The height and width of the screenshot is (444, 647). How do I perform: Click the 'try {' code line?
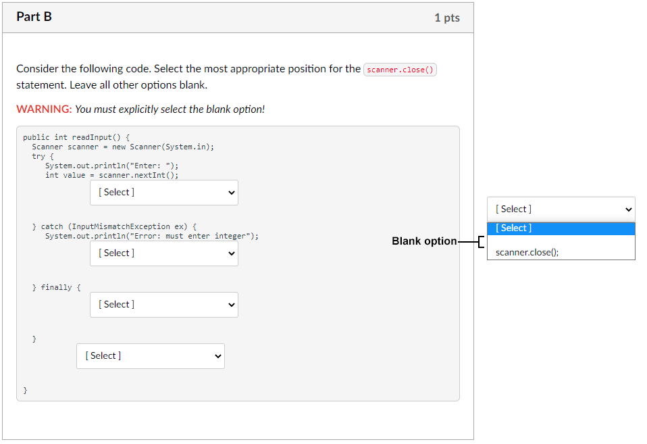pyautogui.click(x=43, y=156)
